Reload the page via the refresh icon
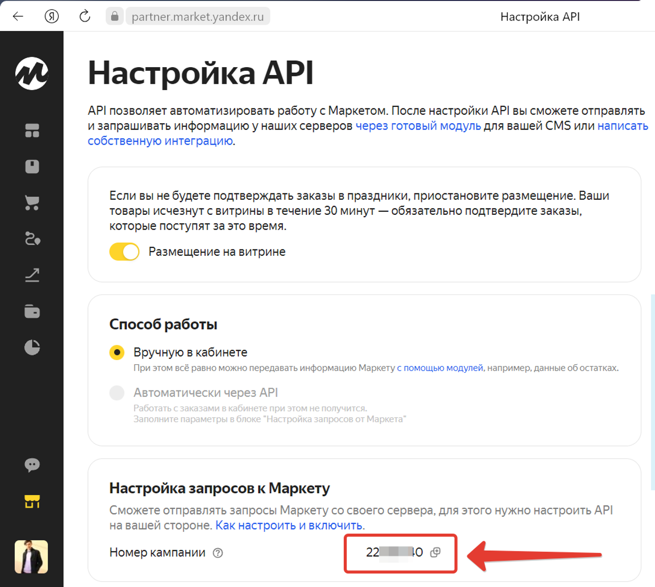The width and height of the screenshot is (655, 587). pos(84,16)
